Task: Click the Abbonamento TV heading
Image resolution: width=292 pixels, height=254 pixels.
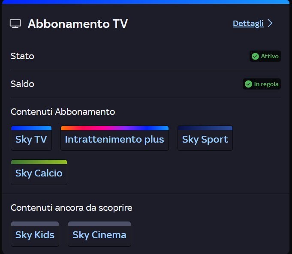Action: (78, 24)
